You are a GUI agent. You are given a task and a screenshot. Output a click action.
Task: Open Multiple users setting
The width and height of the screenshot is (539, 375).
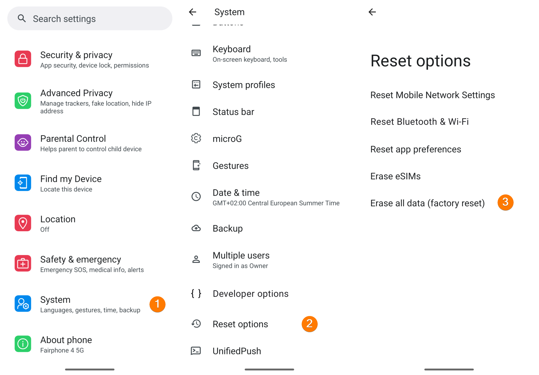click(241, 260)
